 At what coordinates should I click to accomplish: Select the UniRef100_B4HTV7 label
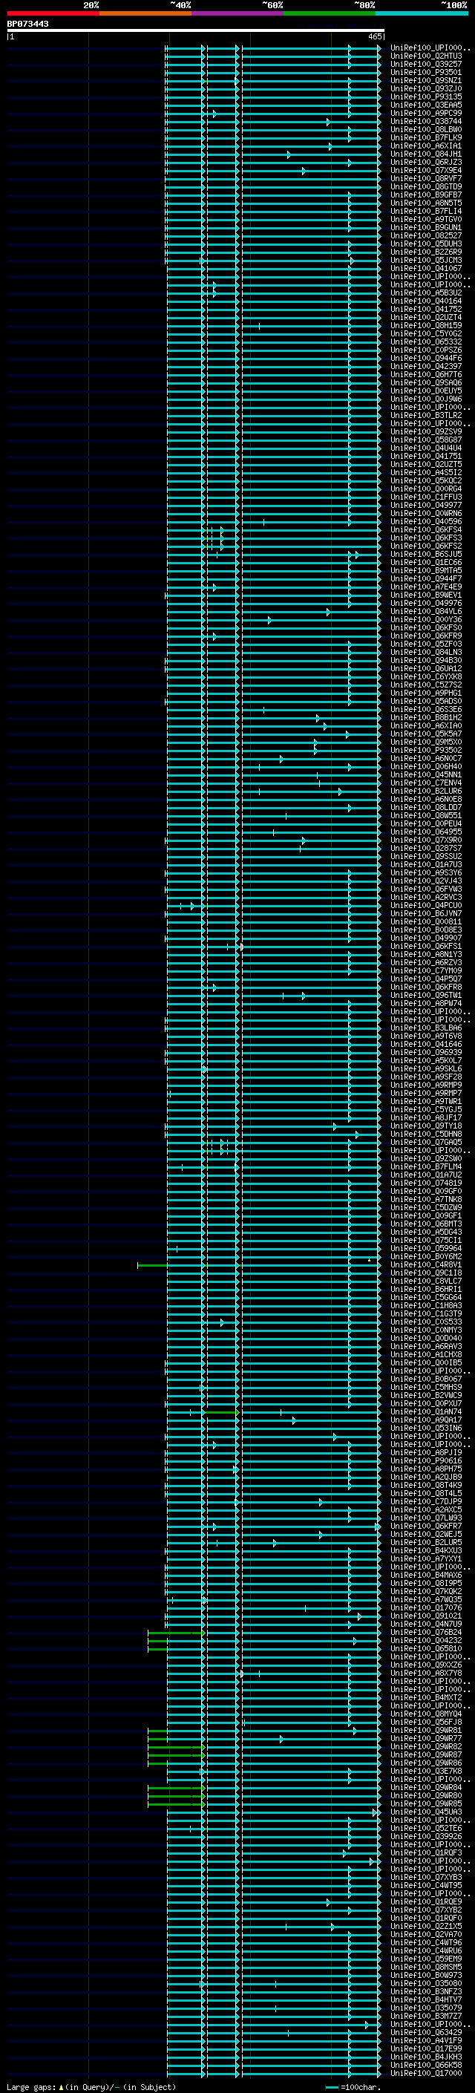coord(426,1999)
